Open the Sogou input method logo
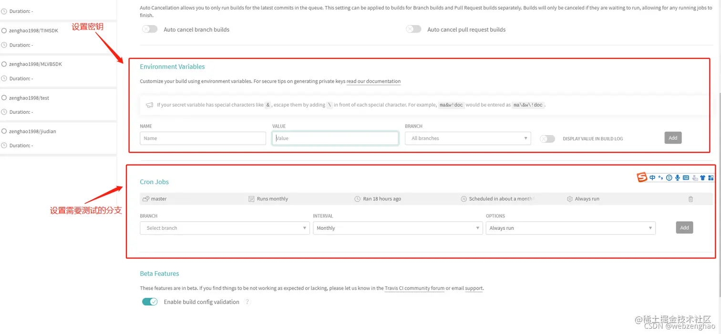The width and height of the screenshot is (721, 334). (x=642, y=177)
